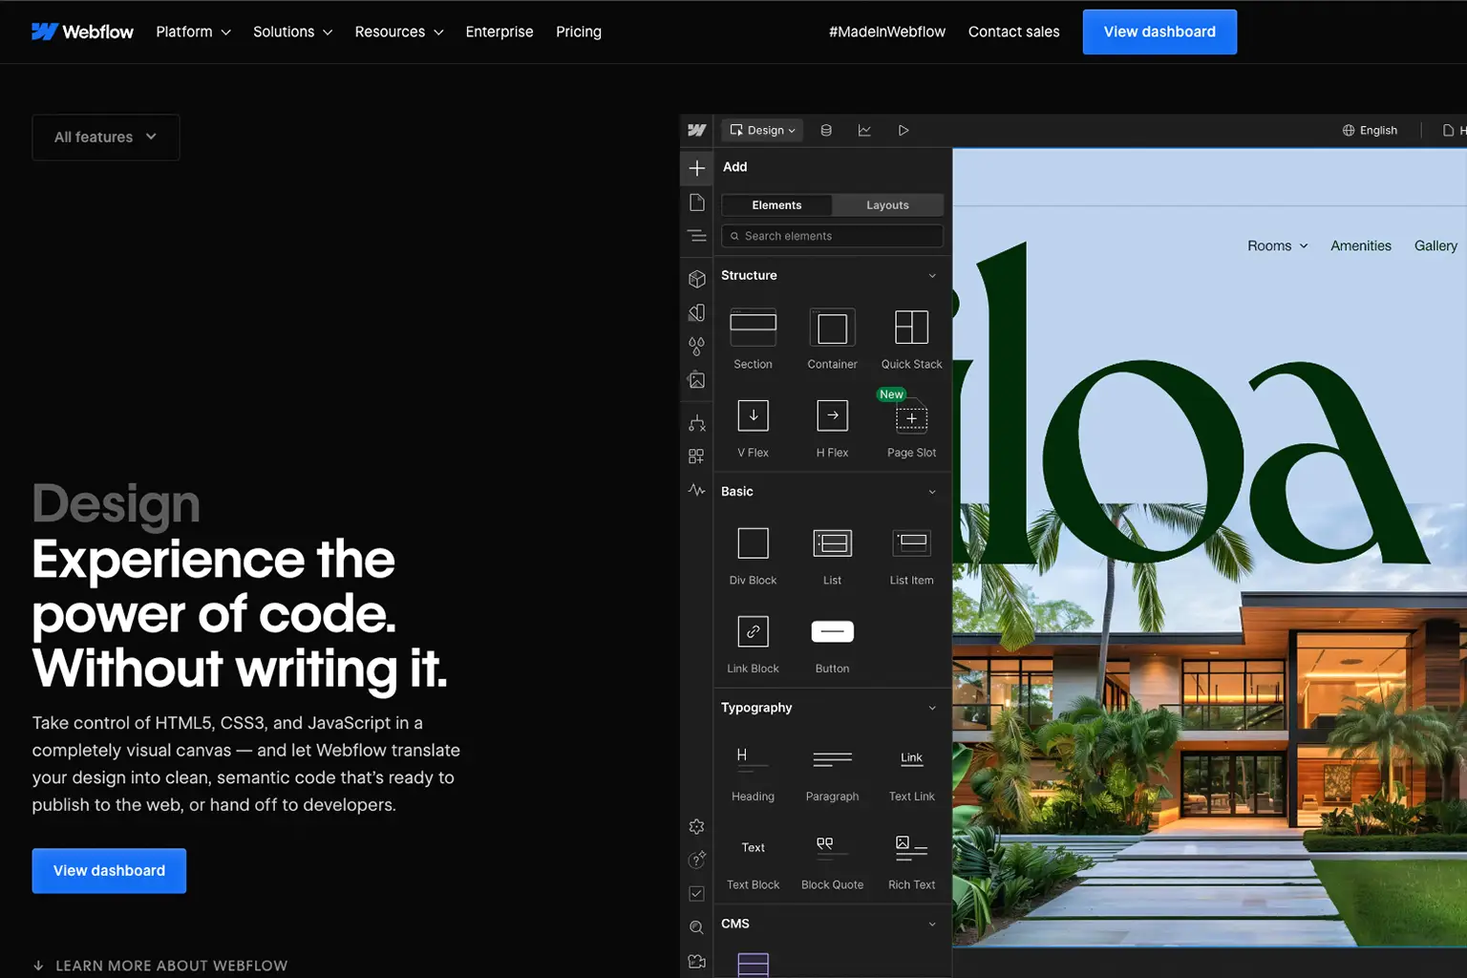The height and width of the screenshot is (978, 1467).
Task: Open the Add elements panel plus icon
Action: pos(697,168)
